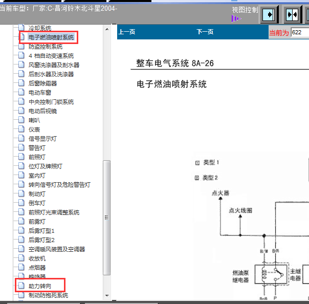Select 后雾灯型1 entry
This screenshot has width=309, height=304.
41,231
